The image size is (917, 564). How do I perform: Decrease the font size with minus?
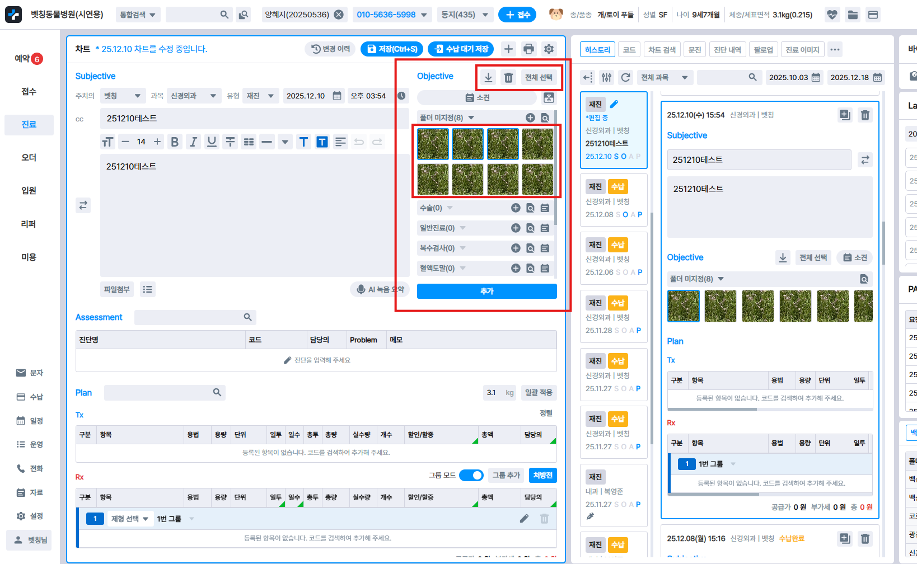tap(125, 142)
